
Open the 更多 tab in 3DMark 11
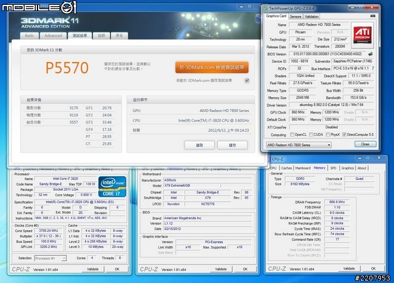click(x=119, y=36)
